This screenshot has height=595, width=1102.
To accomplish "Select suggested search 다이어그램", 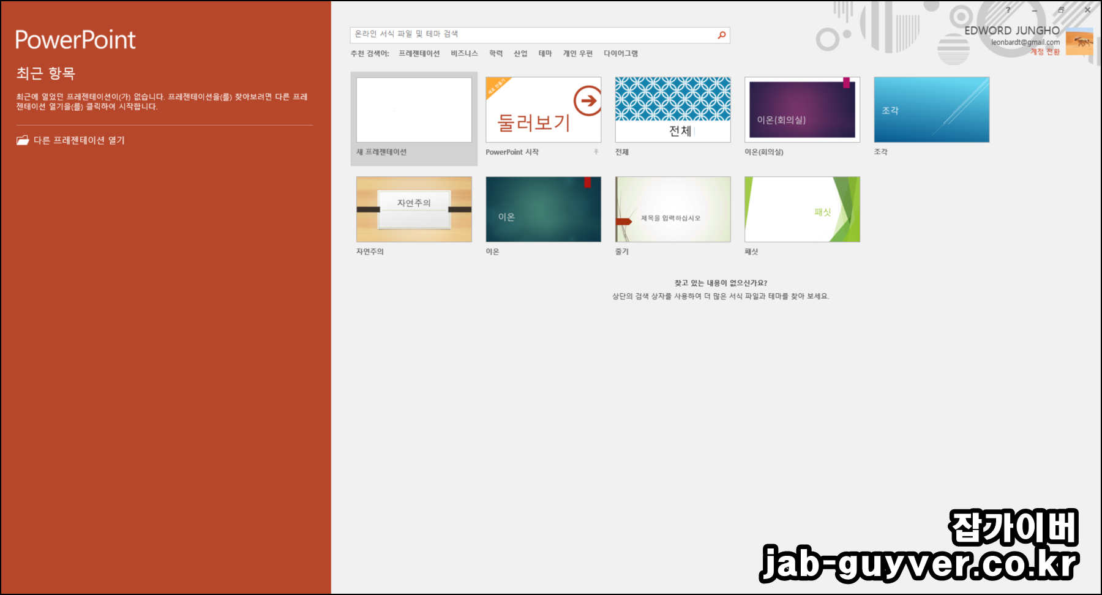I will point(620,54).
